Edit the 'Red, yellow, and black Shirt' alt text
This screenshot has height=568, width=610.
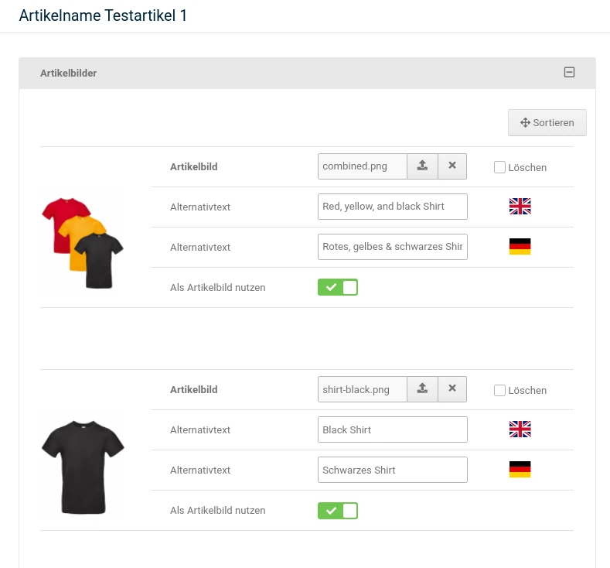coord(393,207)
